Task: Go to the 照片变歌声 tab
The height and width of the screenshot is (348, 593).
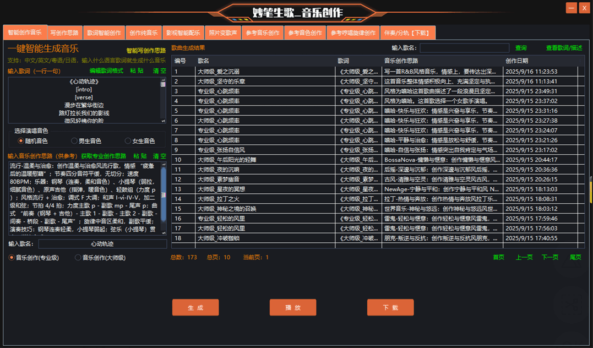Action: click(223, 33)
